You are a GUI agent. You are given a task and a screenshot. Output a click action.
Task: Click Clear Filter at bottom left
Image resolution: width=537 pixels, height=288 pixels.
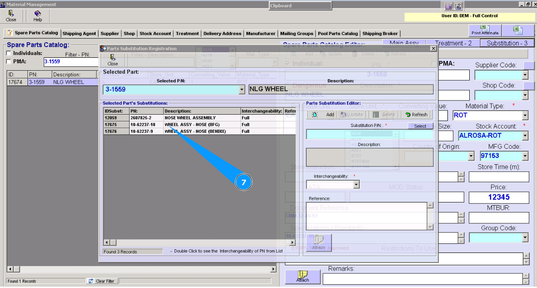pos(101,281)
